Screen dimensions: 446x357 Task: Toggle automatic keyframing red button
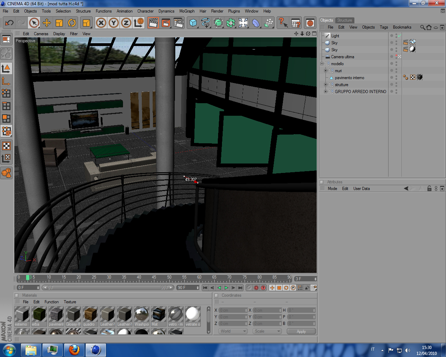tap(256, 288)
